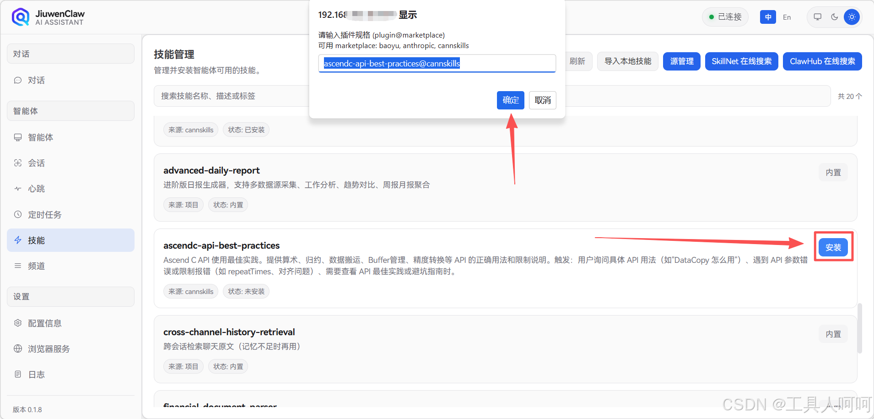
Task: Click the lines icon beside 频道
Action: click(18, 266)
